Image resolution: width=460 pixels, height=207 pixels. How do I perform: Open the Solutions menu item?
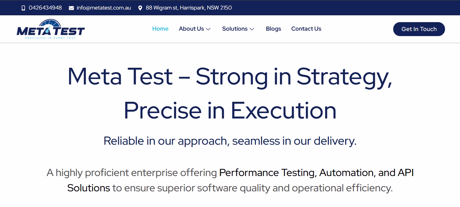click(234, 29)
